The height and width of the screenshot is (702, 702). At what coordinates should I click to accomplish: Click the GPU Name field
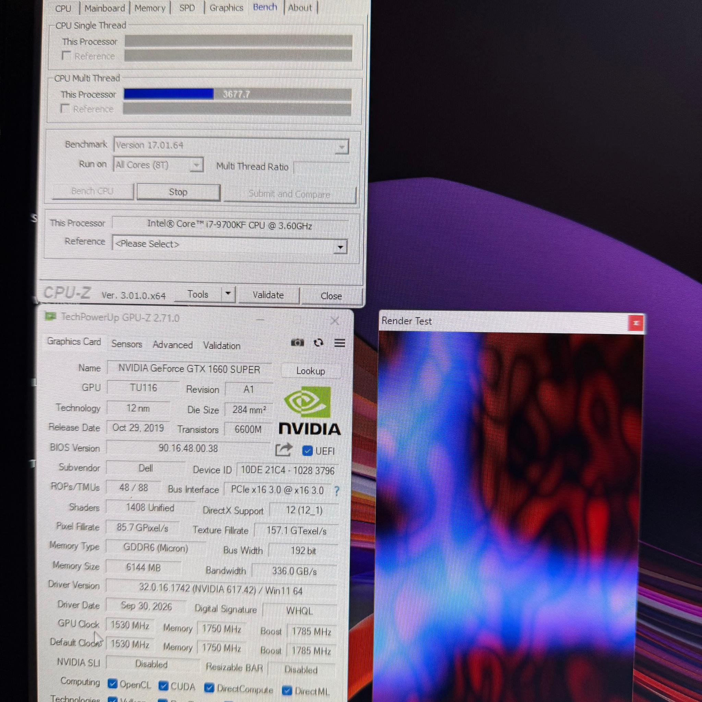tap(189, 369)
